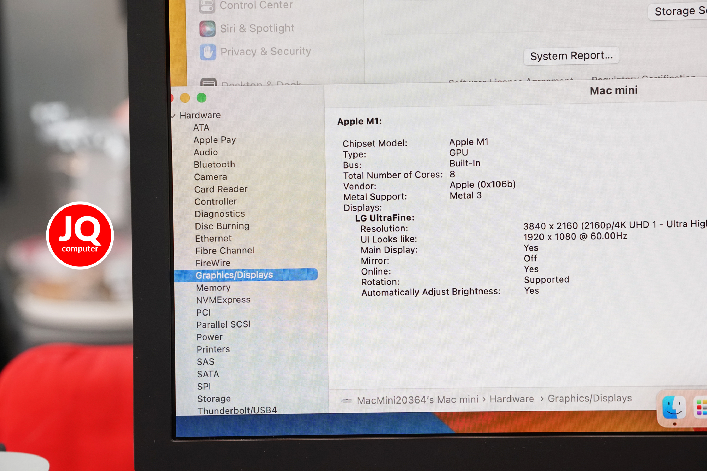Minimize the System Information window

click(185, 98)
